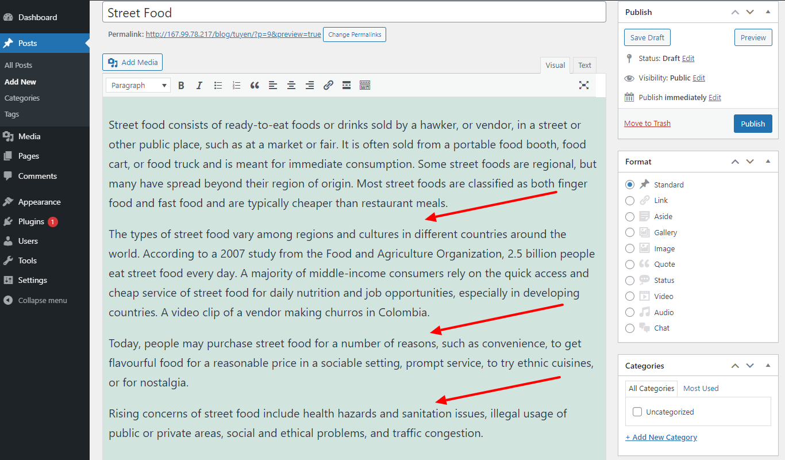
Task: Collapse the Publish panel
Action: 768,11
